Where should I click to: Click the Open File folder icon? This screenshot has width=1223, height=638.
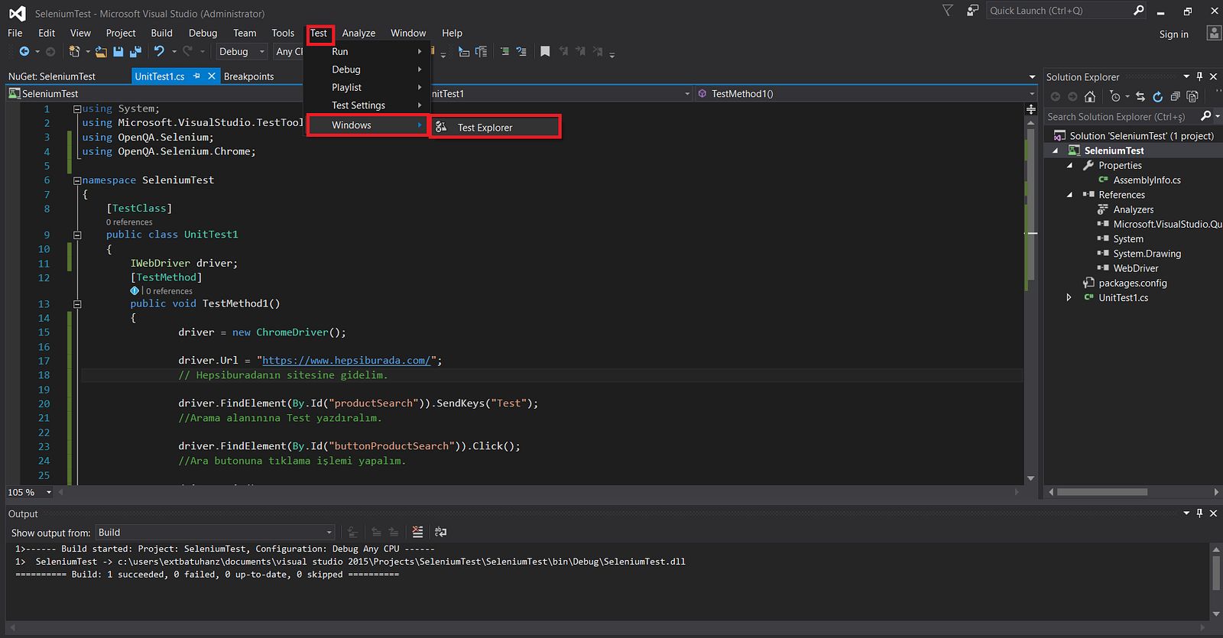[101, 51]
